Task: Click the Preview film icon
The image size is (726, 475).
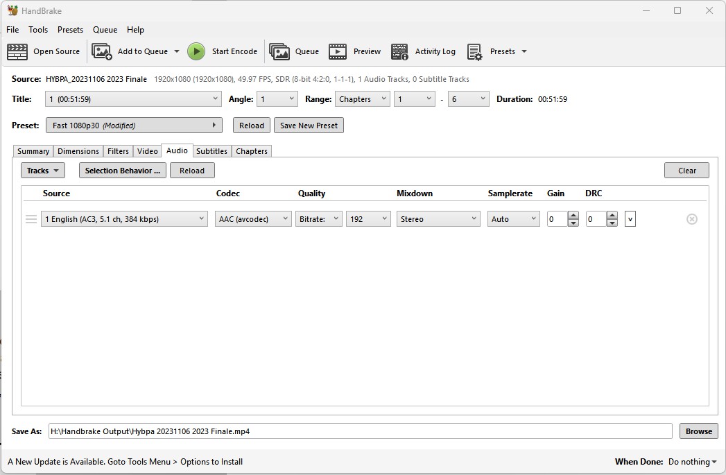Action: [x=338, y=51]
